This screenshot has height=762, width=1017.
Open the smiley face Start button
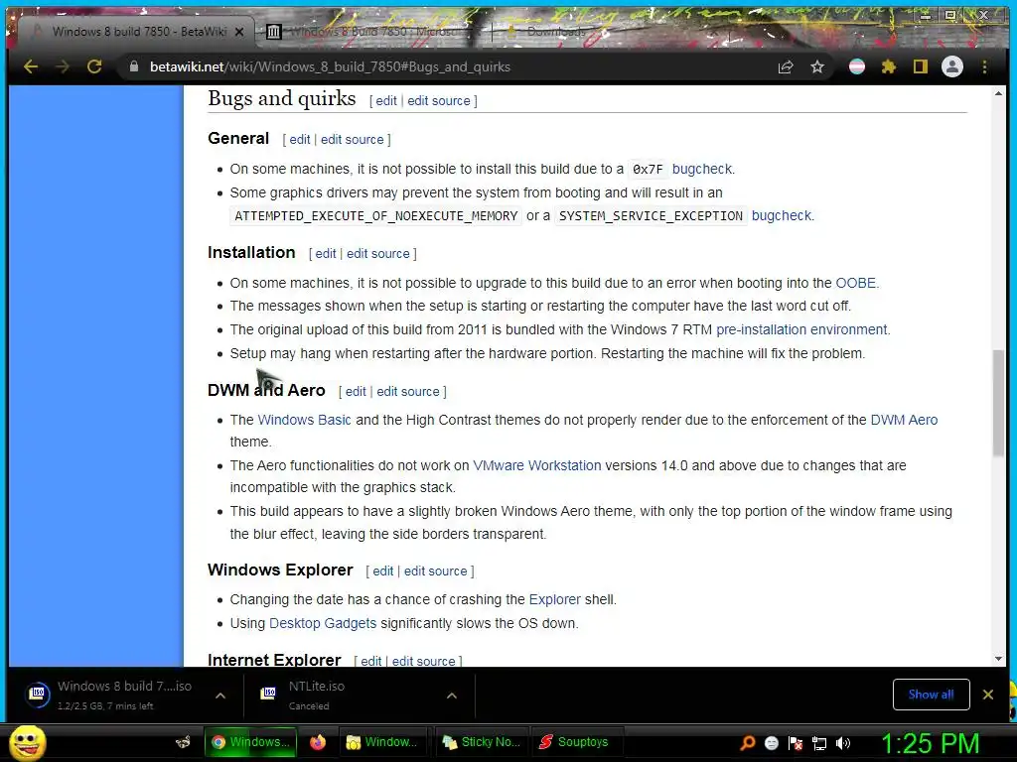pyautogui.click(x=27, y=742)
